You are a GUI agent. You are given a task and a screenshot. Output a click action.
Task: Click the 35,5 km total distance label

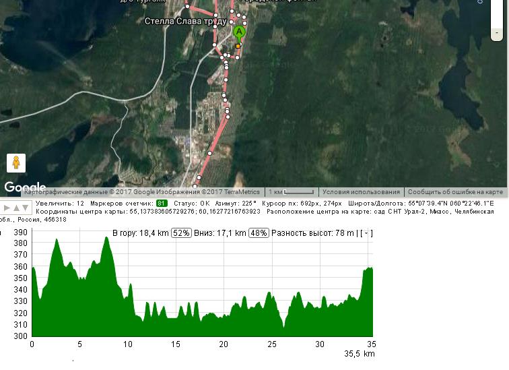360,354
